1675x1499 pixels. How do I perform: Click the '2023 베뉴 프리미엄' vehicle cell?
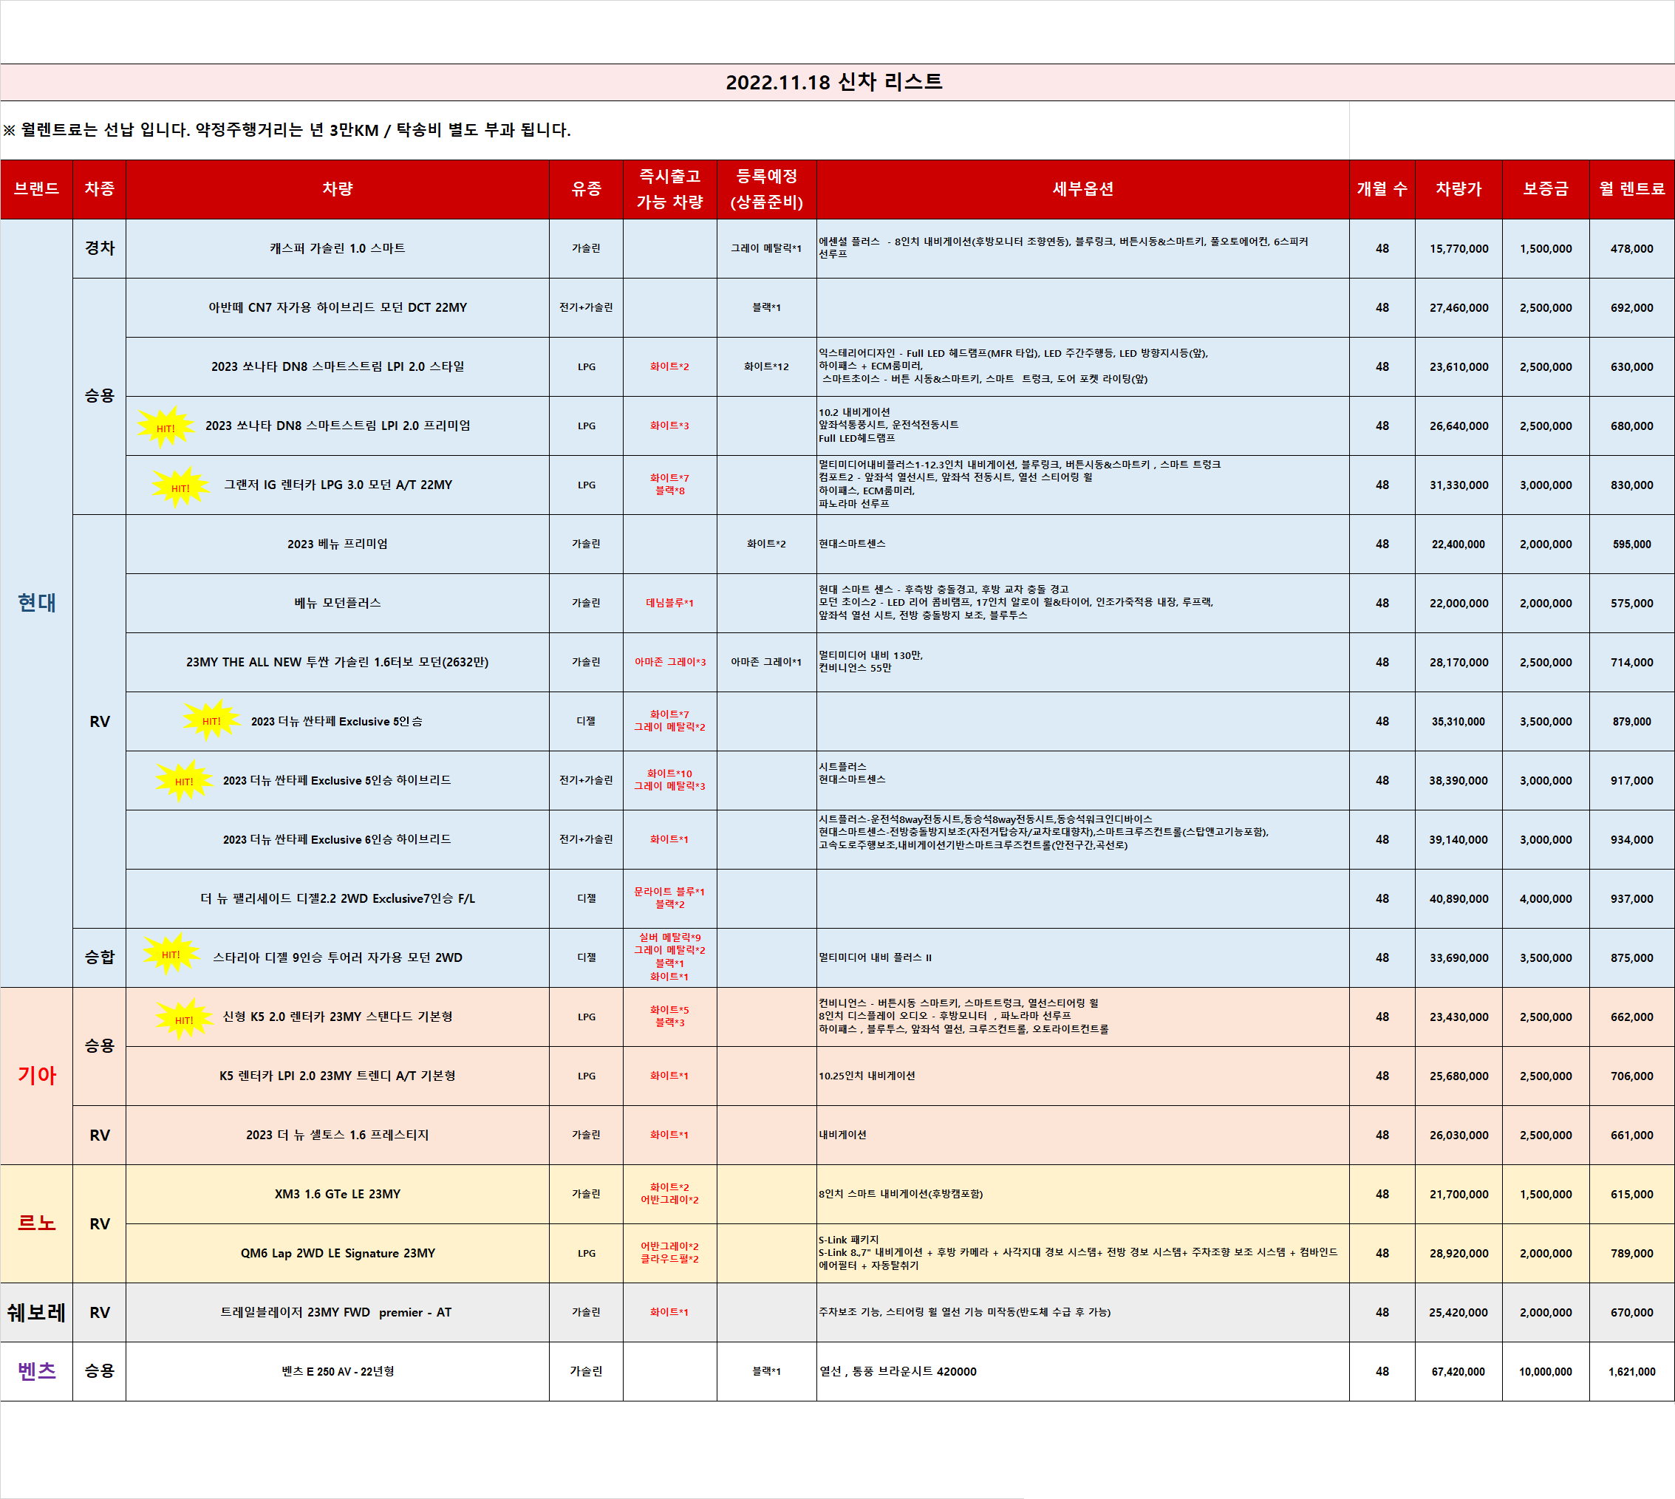338,544
